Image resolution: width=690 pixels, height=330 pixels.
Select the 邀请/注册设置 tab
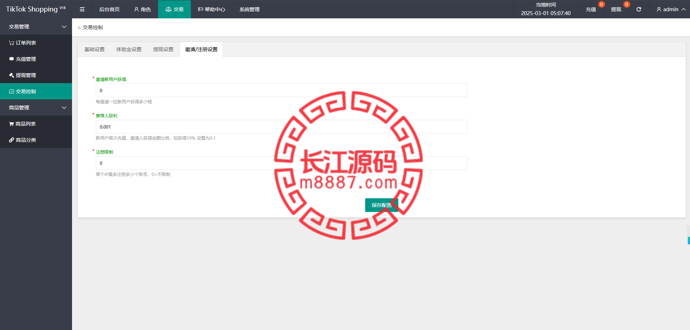(201, 49)
